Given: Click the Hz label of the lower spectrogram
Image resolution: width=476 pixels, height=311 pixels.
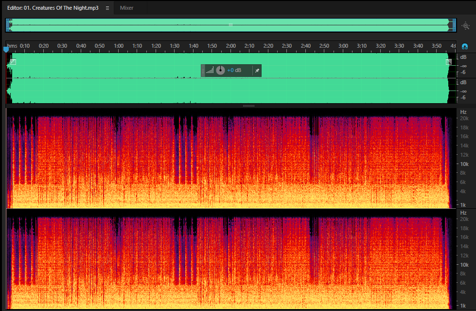Looking at the screenshot, I should [x=463, y=213].
